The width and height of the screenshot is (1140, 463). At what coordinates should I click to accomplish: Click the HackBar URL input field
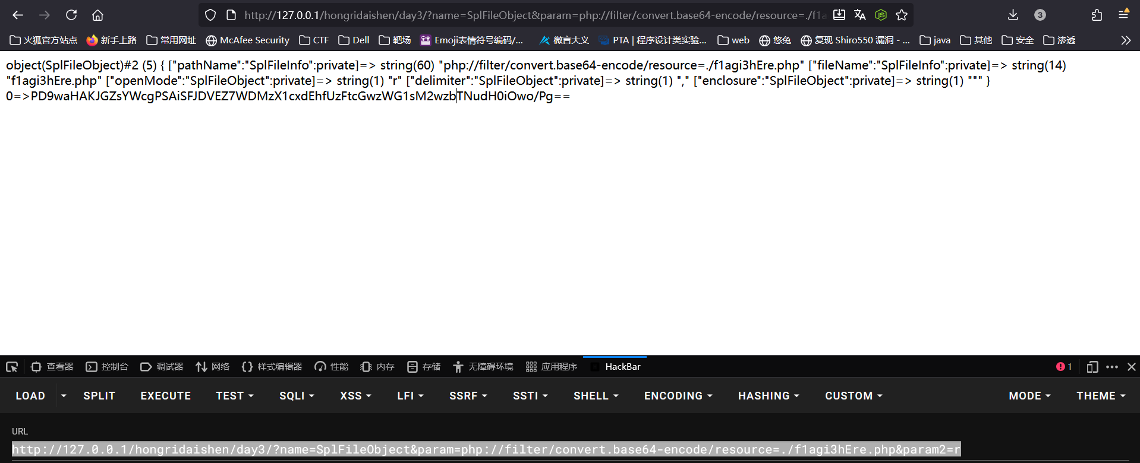(x=486, y=449)
